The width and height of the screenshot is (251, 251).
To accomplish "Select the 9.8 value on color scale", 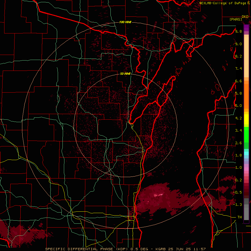I will pyautogui.click(x=238, y=31).
